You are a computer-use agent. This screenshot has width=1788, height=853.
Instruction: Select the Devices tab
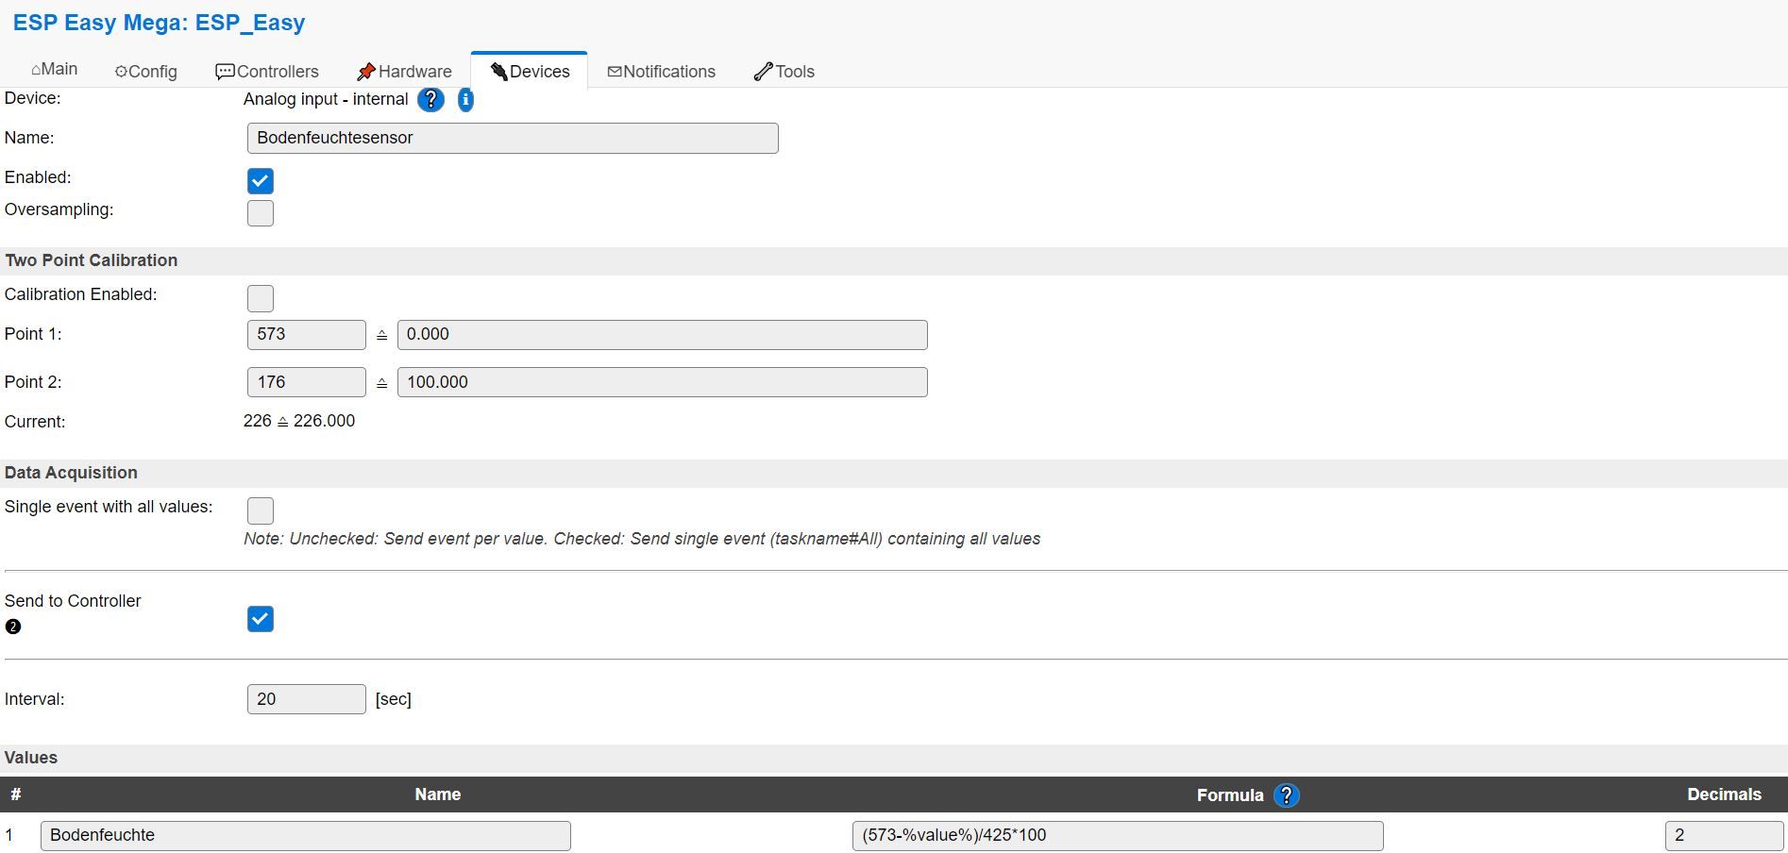click(530, 72)
